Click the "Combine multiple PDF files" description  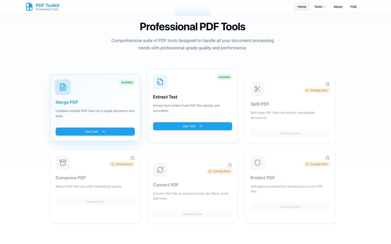(x=95, y=113)
